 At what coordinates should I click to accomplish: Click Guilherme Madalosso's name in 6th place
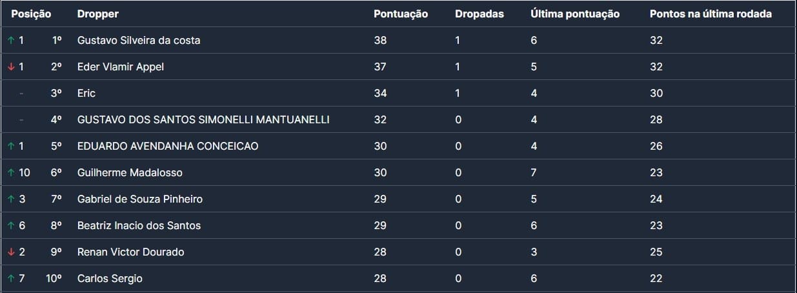click(130, 173)
